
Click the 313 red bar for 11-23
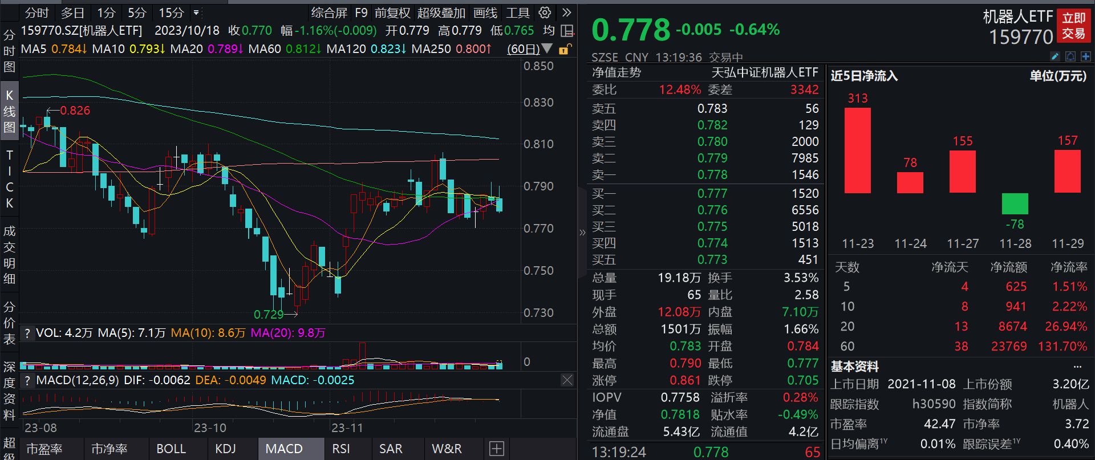point(857,150)
